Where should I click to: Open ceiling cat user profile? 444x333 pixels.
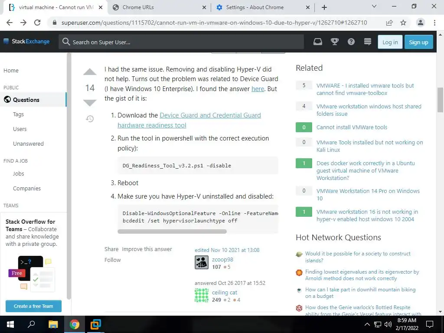tap(224, 293)
